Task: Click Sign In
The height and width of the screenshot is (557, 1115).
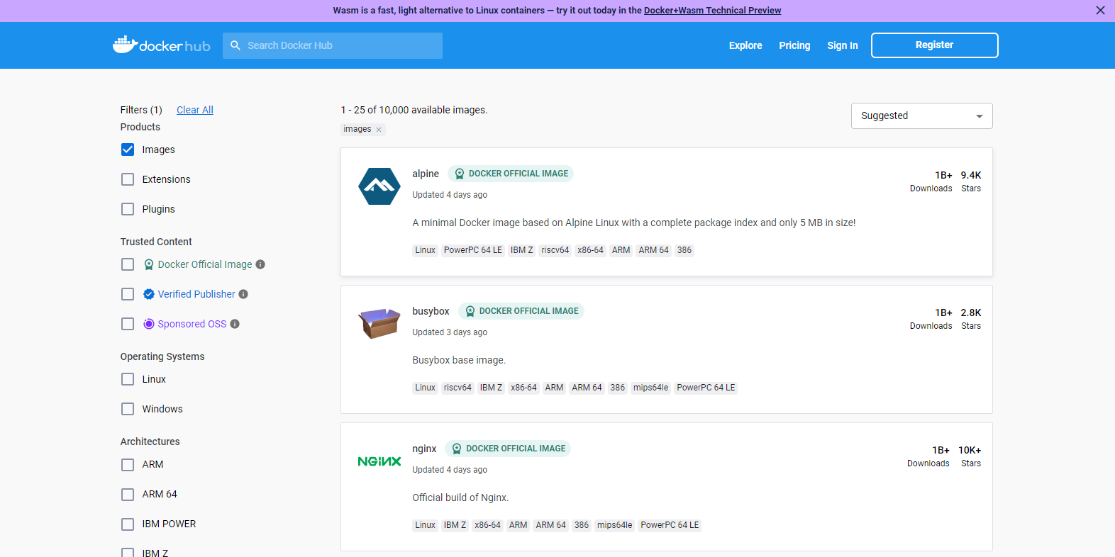Action: pos(843,45)
